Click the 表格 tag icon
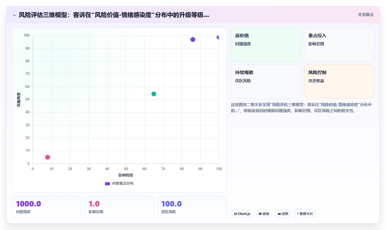This screenshot has width=386, height=230. tap(260, 214)
